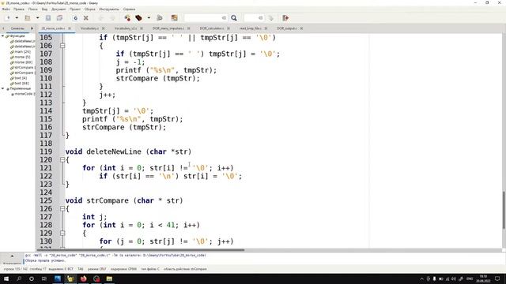Screen dimensions: 506x284
Task: Open the Справка menu
Action: (x=129, y=9)
